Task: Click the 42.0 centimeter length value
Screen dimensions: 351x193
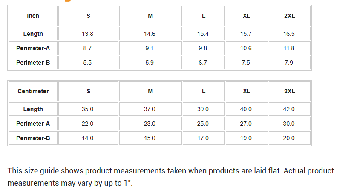Action: tap(289, 109)
